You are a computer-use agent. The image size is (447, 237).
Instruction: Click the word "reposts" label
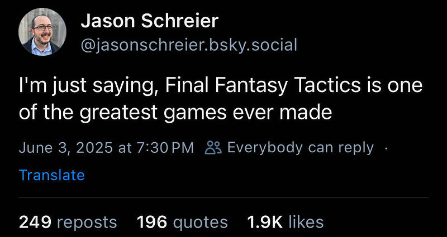[87, 223]
